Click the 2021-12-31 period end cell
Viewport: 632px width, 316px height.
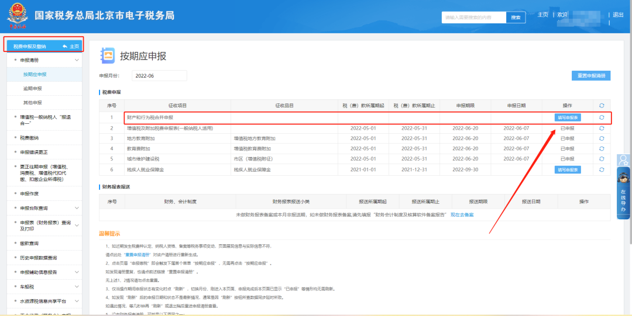[414, 169]
